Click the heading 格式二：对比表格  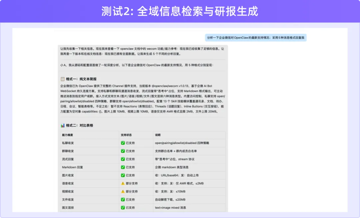tap(79, 125)
